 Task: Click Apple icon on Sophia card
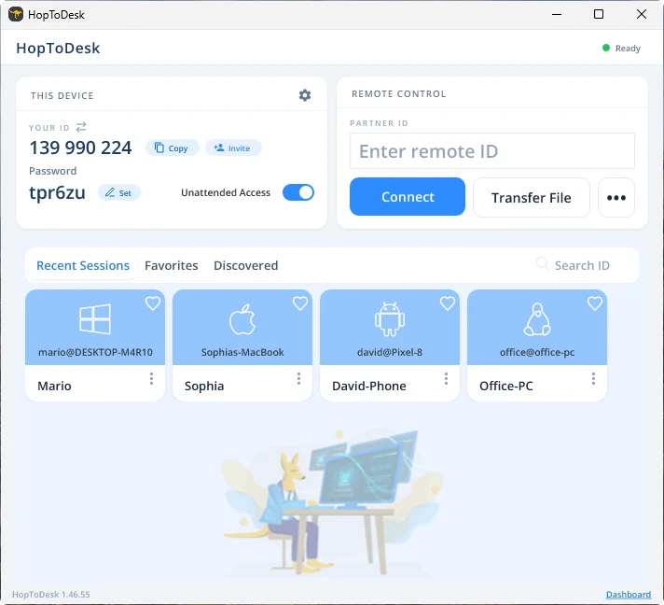coord(242,319)
